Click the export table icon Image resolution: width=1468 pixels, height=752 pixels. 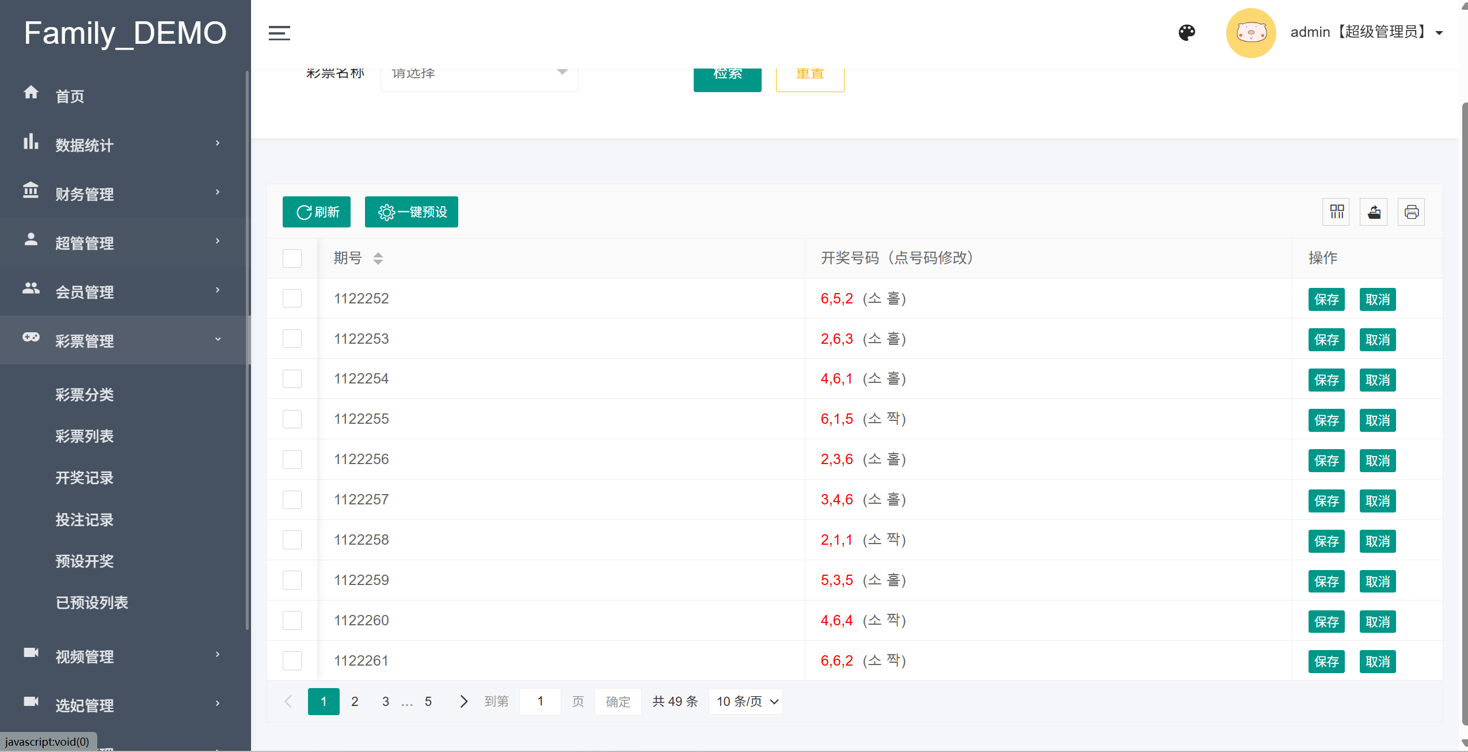pyautogui.click(x=1374, y=212)
